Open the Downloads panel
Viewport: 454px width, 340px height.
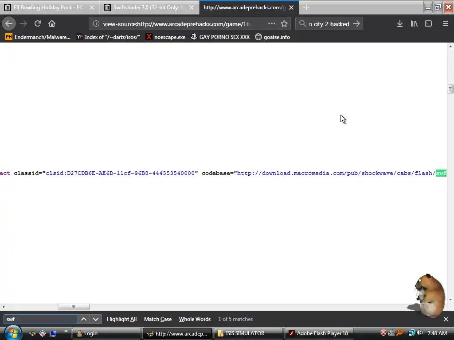click(x=400, y=24)
